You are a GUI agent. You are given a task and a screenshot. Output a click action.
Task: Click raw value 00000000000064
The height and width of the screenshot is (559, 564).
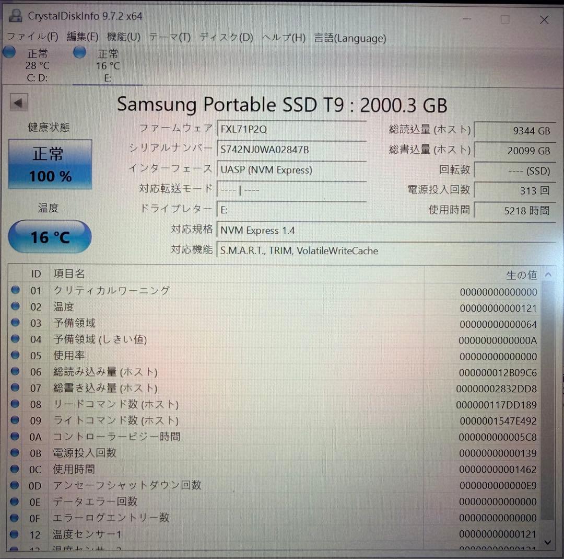pos(498,324)
